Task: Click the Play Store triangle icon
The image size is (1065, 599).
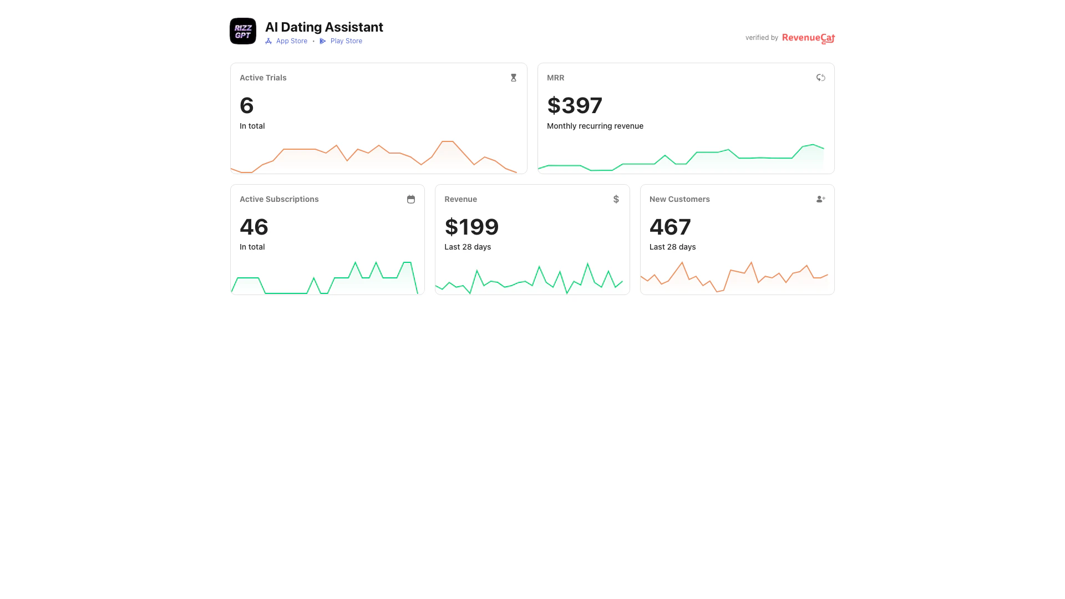Action: click(x=323, y=41)
